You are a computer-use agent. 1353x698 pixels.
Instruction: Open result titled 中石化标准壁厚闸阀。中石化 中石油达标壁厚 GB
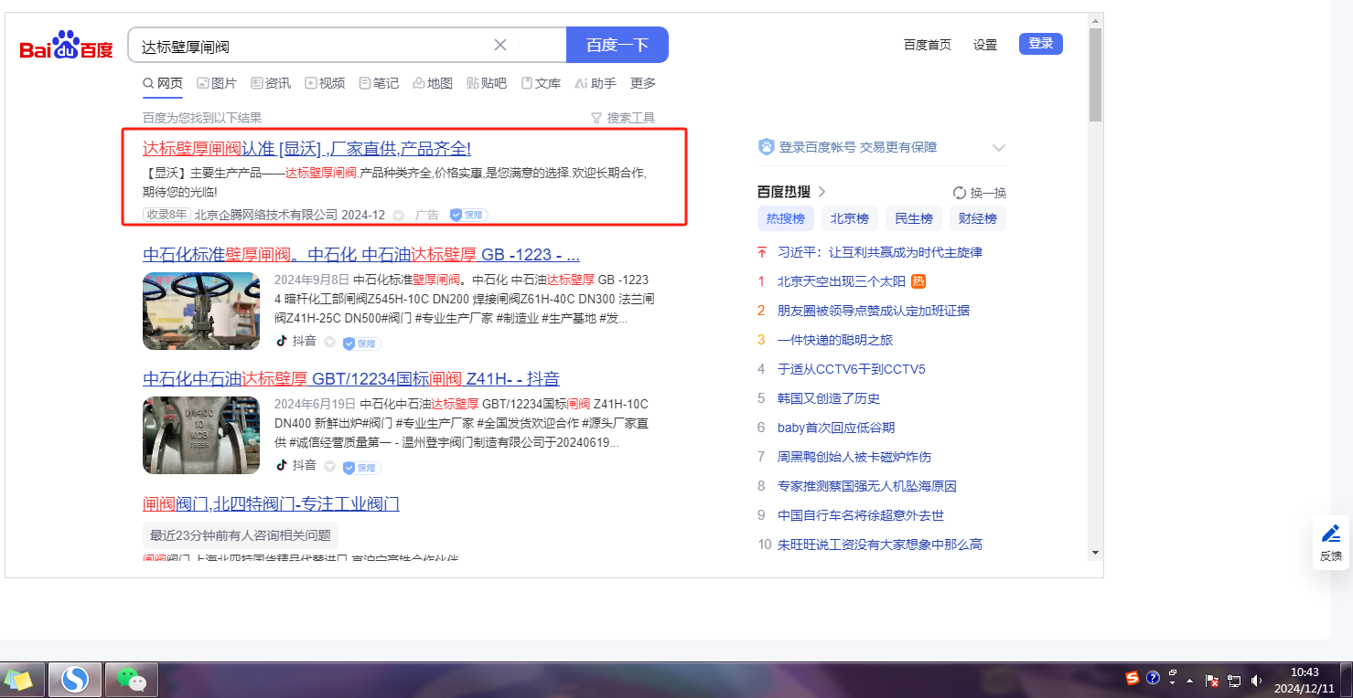[361, 254]
